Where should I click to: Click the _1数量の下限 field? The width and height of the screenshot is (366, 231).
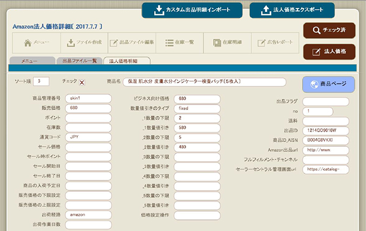tap(197, 118)
